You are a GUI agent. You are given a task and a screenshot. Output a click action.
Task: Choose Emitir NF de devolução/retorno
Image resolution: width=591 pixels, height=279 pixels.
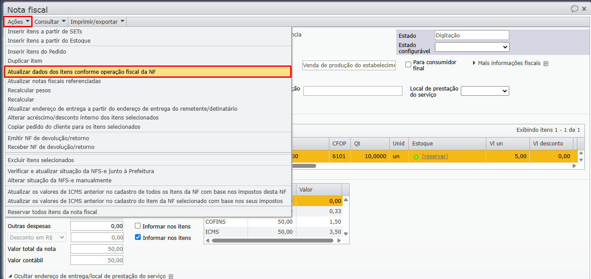coord(148,138)
